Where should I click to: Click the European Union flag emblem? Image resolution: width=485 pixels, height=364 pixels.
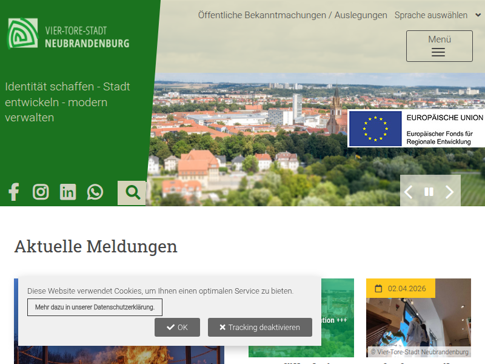tap(375, 127)
